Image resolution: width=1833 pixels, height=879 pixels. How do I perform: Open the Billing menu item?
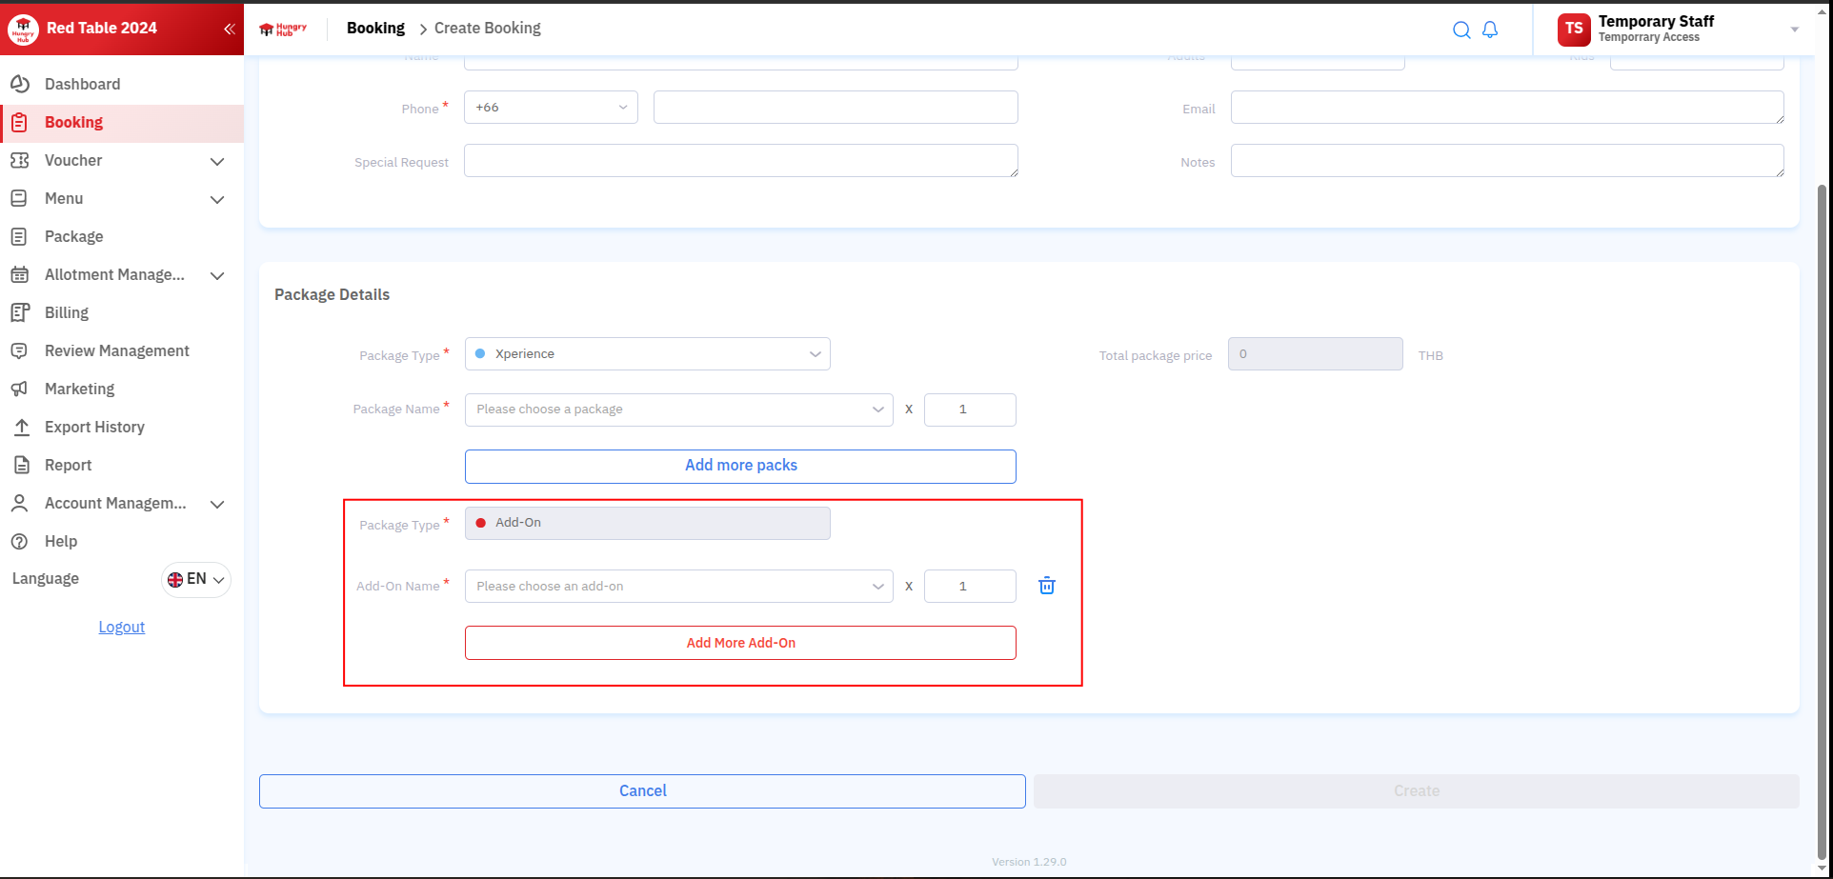[67, 312]
